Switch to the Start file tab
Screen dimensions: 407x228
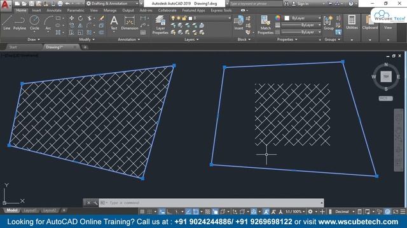(13, 47)
